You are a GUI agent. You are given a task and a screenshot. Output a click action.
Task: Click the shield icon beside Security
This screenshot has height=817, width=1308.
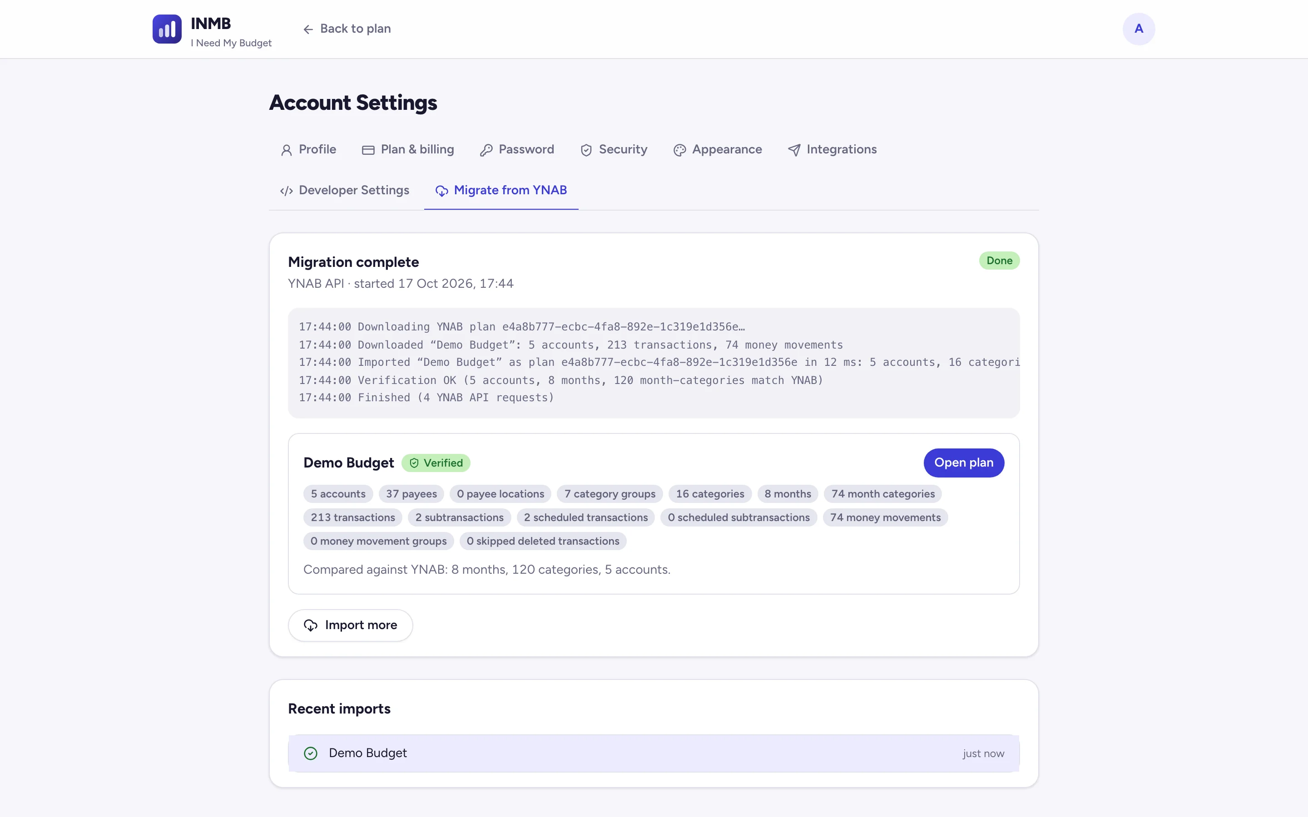pyautogui.click(x=586, y=150)
